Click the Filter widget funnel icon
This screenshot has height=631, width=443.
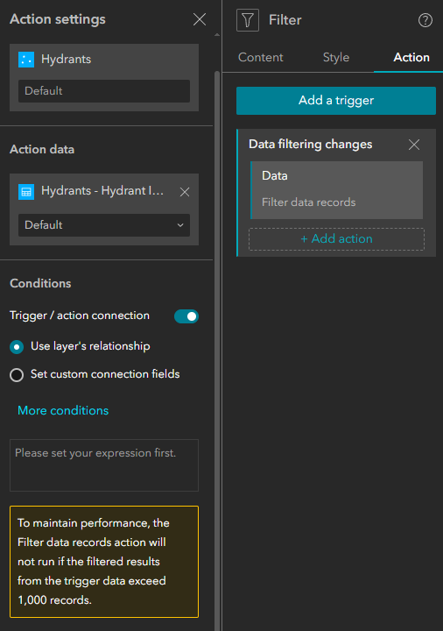point(248,20)
